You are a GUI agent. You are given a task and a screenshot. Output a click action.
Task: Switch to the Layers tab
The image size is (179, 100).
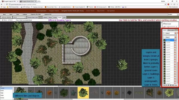click(165, 30)
